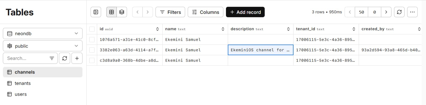The height and width of the screenshot is (105, 426).
Task: Open the three-dots more options menu
Action: click(412, 12)
